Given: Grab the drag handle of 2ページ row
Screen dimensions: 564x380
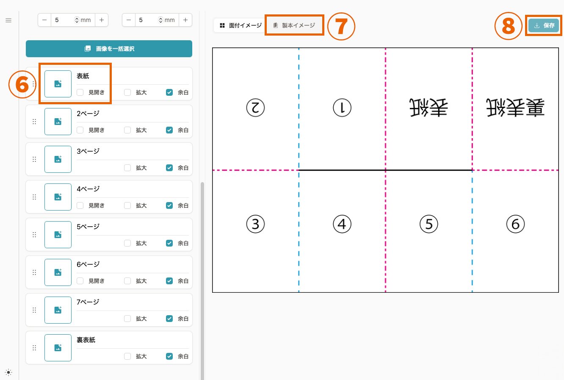Looking at the screenshot, I should (34, 122).
